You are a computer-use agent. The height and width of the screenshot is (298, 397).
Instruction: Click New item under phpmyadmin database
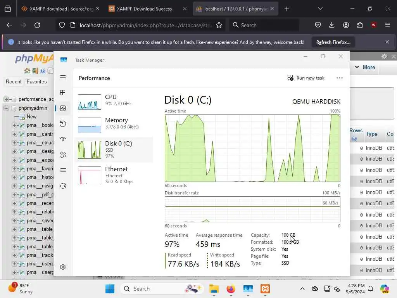pyautogui.click(x=31, y=116)
